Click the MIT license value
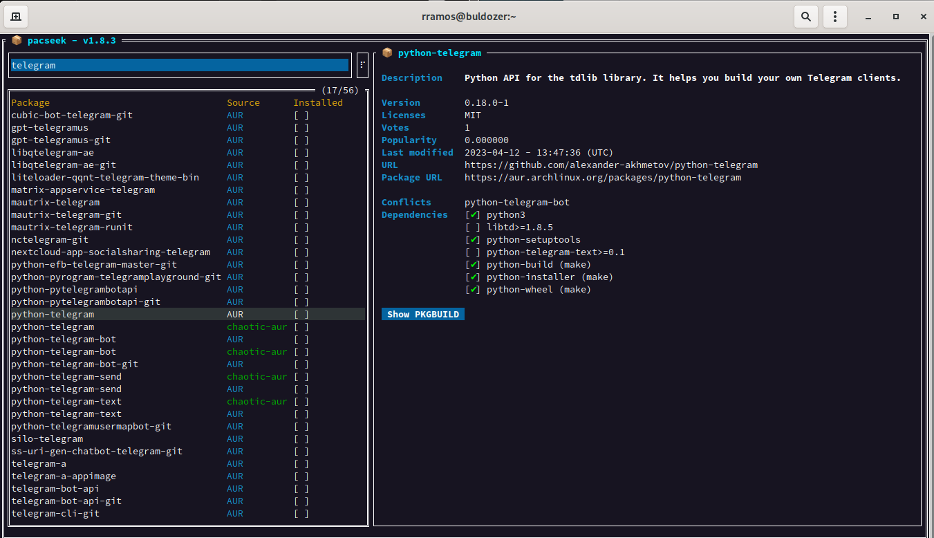Viewport: 934px width, 538px height. (x=473, y=115)
